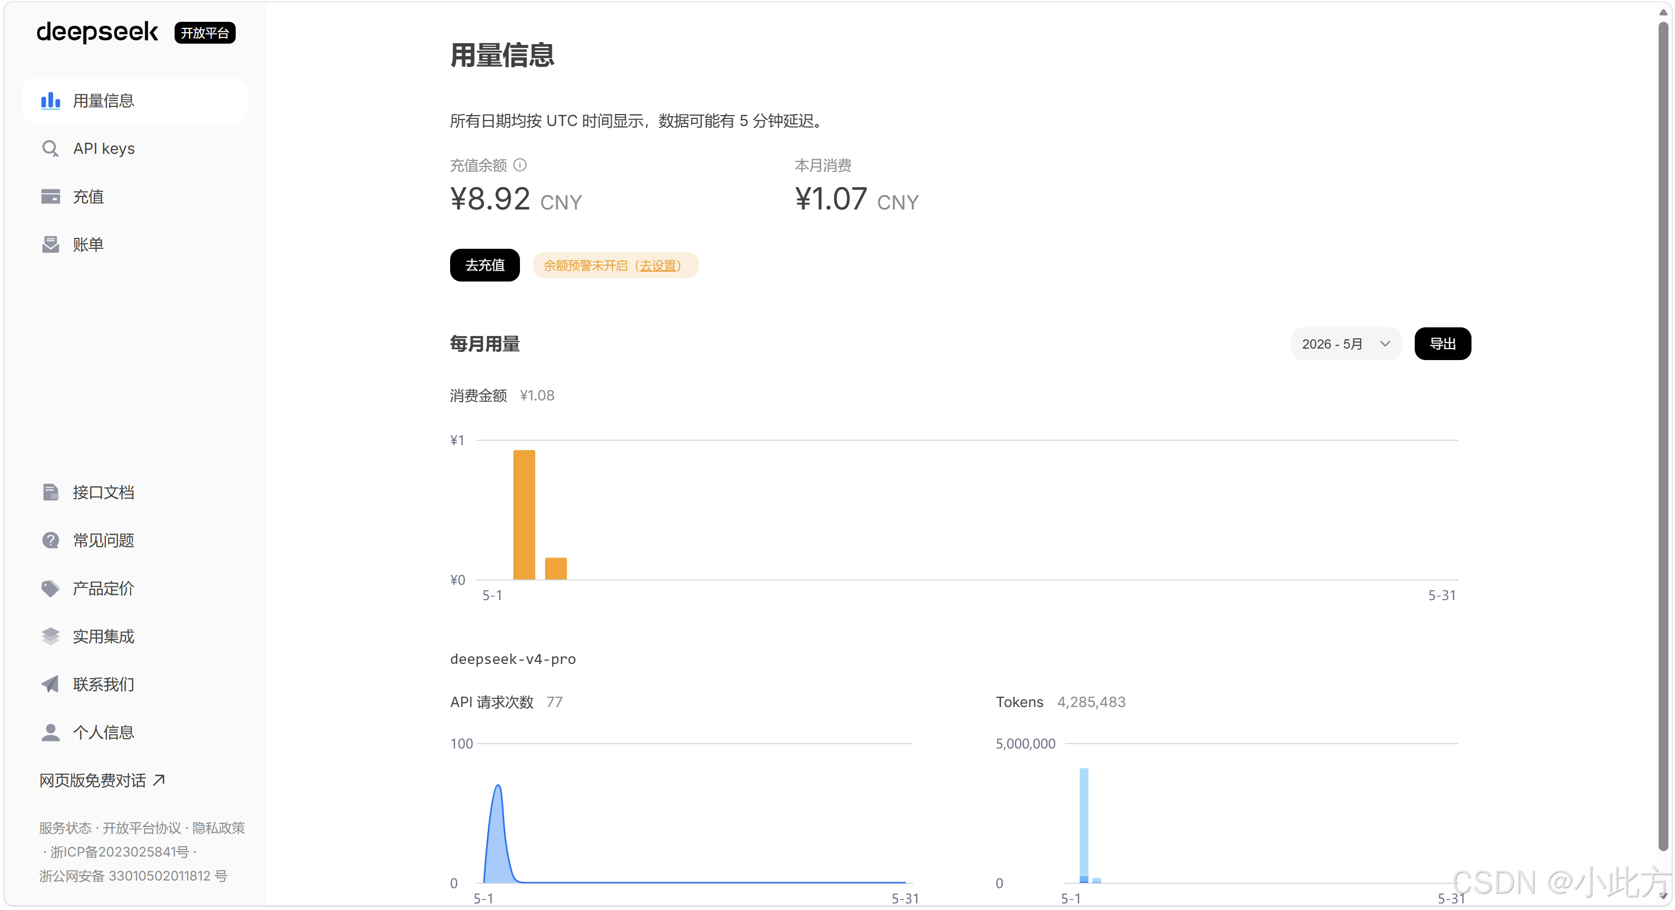Click the external arrow next to 网页版免费对话
Viewport: 1675px width, 910px height.
pos(159,780)
